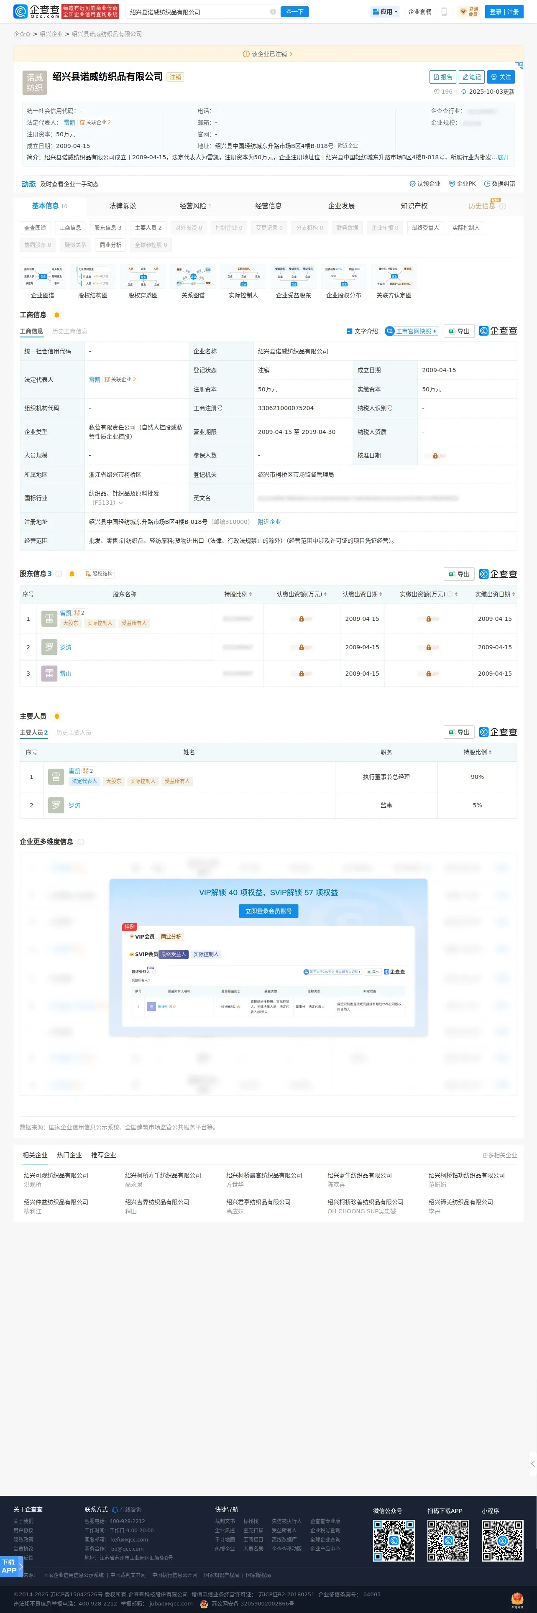Click the 立即登录会员账号 button
The image size is (537, 1613).
(268, 911)
